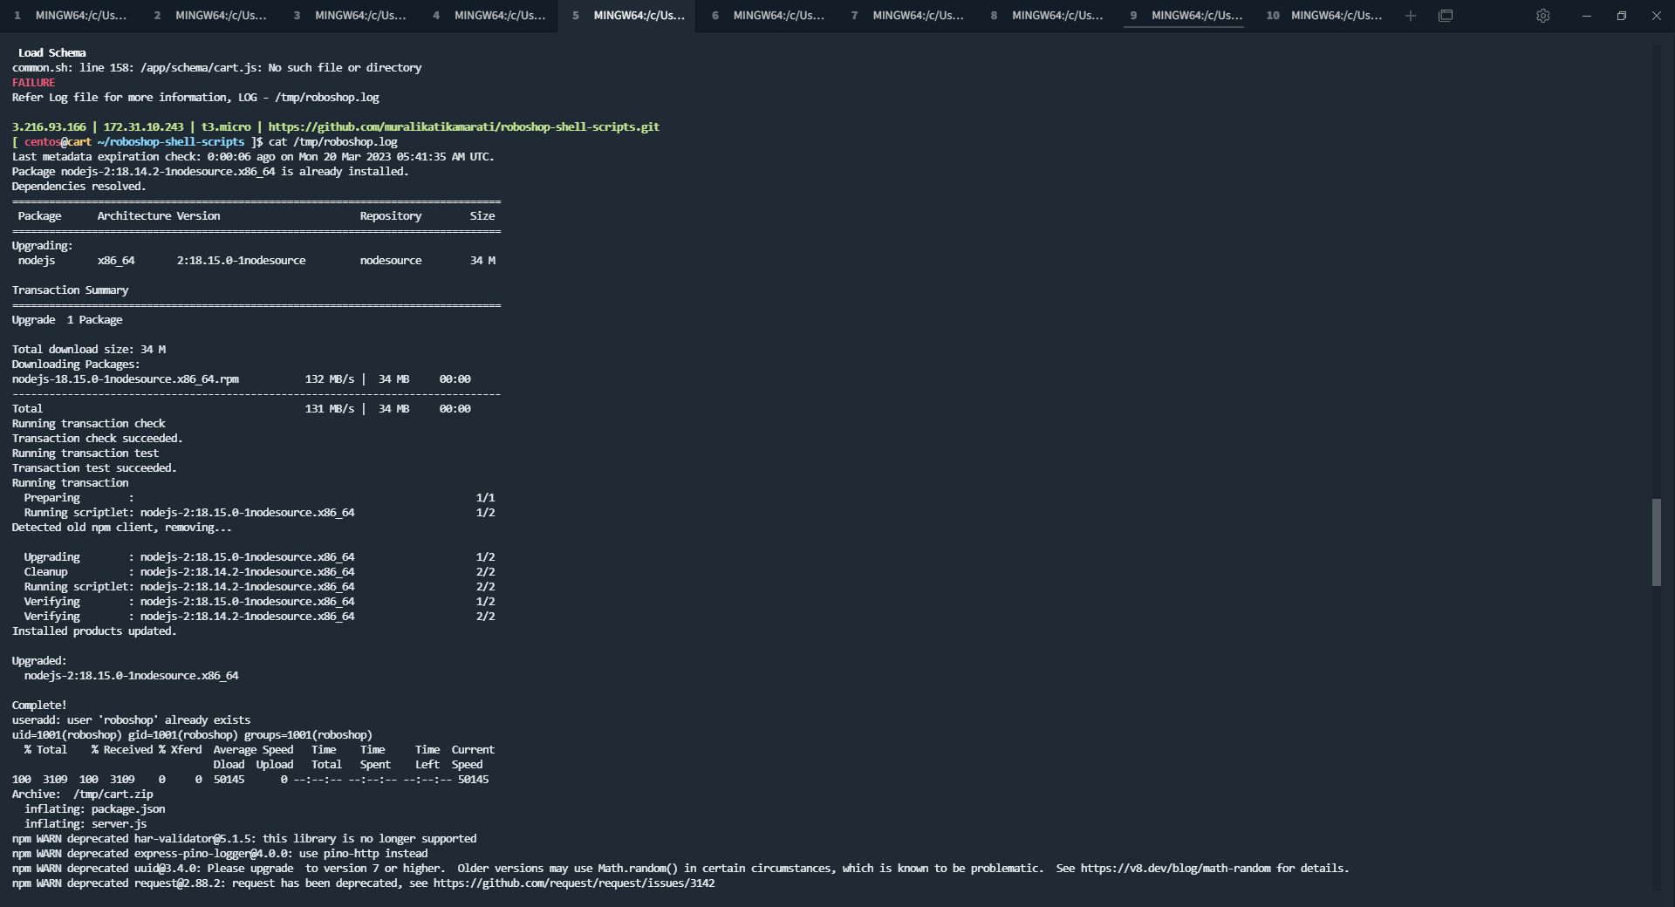
Task: Switch to terminal tab 10
Action: 1326,16
